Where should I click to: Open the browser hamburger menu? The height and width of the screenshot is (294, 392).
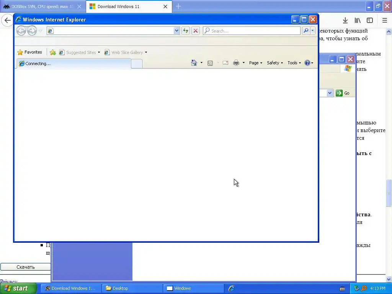tap(384, 21)
